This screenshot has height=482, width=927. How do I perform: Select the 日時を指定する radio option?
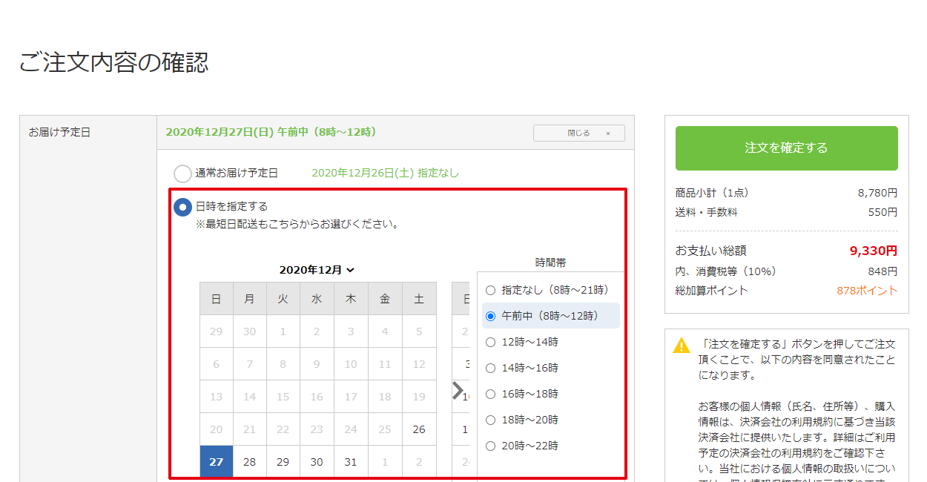pos(182,207)
